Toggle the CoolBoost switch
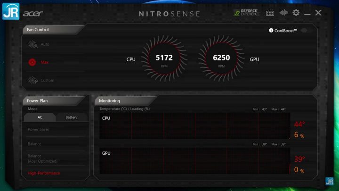 (x=307, y=30)
